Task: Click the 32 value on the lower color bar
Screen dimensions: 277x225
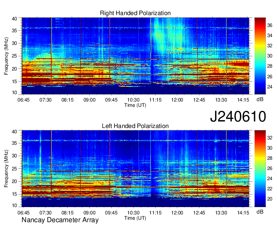Action: pos(270,138)
